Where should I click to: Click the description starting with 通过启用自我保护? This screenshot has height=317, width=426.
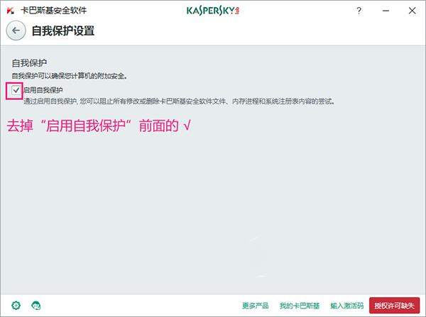click(180, 101)
